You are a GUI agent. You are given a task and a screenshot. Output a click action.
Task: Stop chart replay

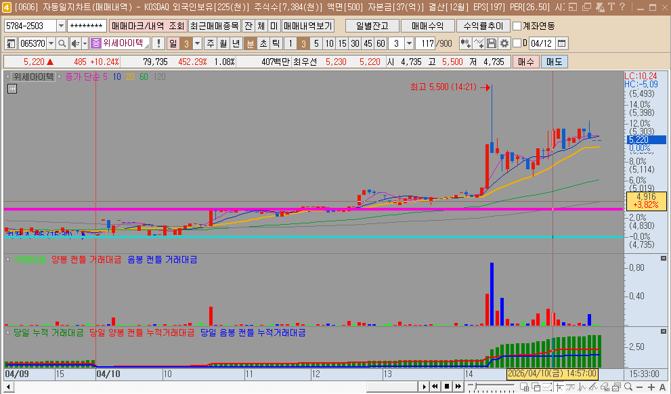point(447,387)
